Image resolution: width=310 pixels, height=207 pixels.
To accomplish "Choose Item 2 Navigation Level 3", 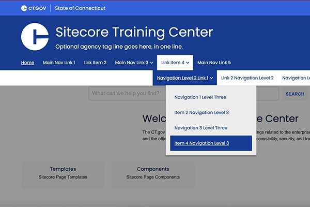I will 201,112.
